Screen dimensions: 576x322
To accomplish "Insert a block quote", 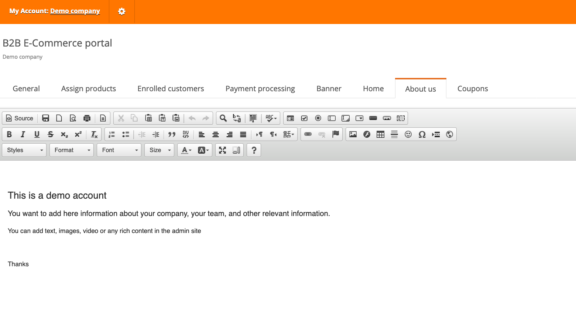I will pyautogui.click(x=172, y=134).
